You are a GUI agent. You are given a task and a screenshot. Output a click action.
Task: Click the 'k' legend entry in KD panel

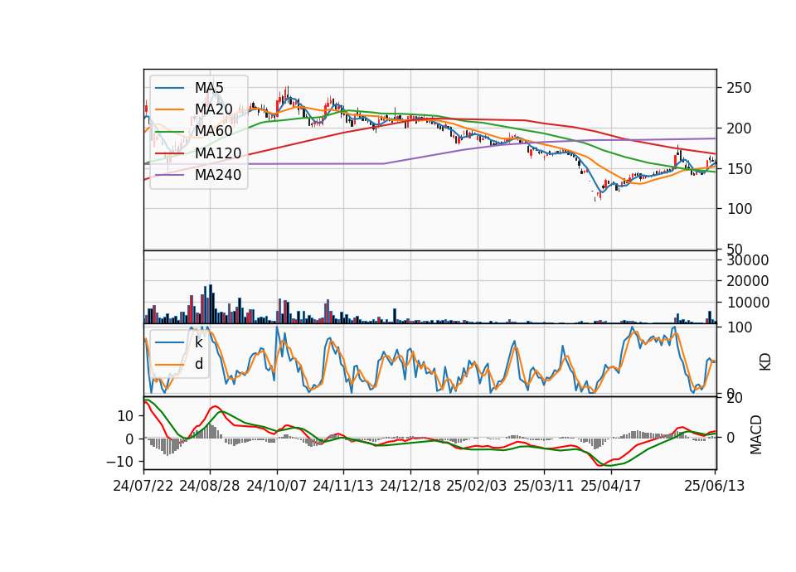(x=198, y=342)
